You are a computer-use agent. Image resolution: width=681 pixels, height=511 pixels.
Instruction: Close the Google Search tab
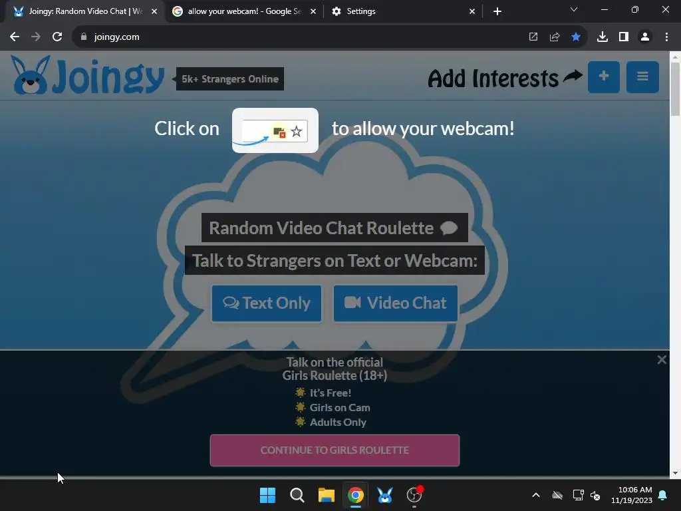coord(313,11)
